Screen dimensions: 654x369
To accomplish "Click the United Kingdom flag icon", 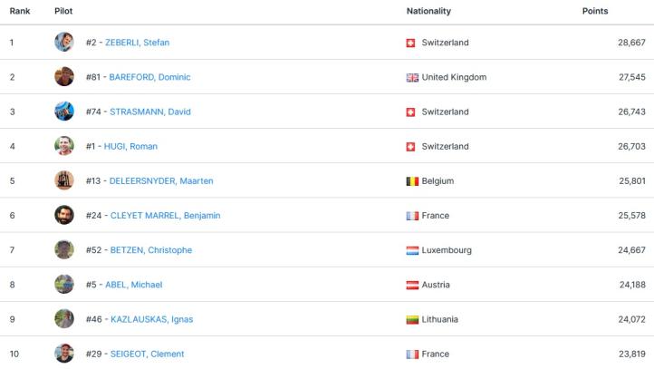I will pyautogui.click(x=413, y=78).
